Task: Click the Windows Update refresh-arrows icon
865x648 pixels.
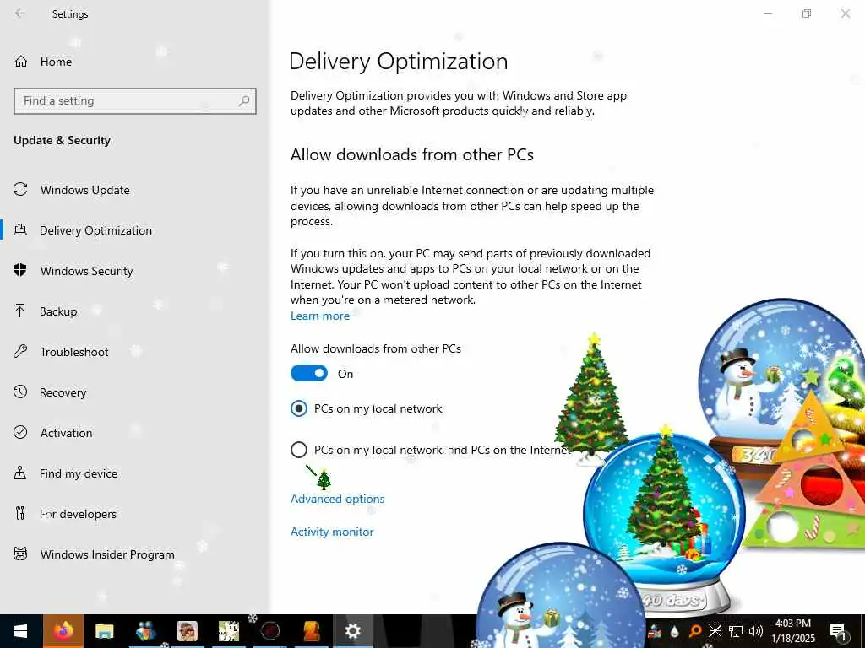Action: tap(20, 190)
